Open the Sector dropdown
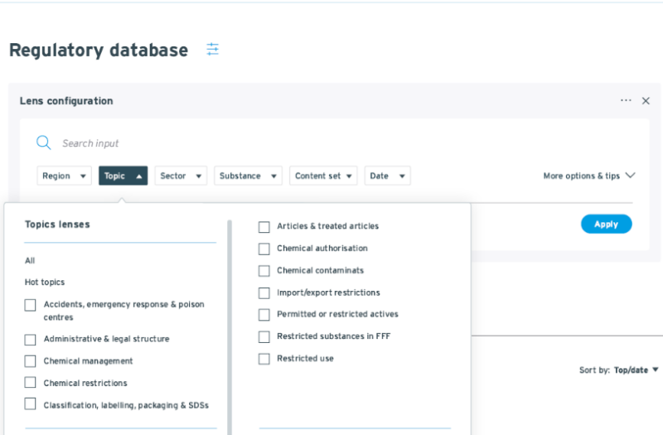 pyautogui.click(x=181, y=176)
